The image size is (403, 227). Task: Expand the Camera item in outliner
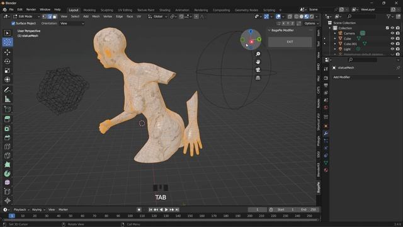335,33
